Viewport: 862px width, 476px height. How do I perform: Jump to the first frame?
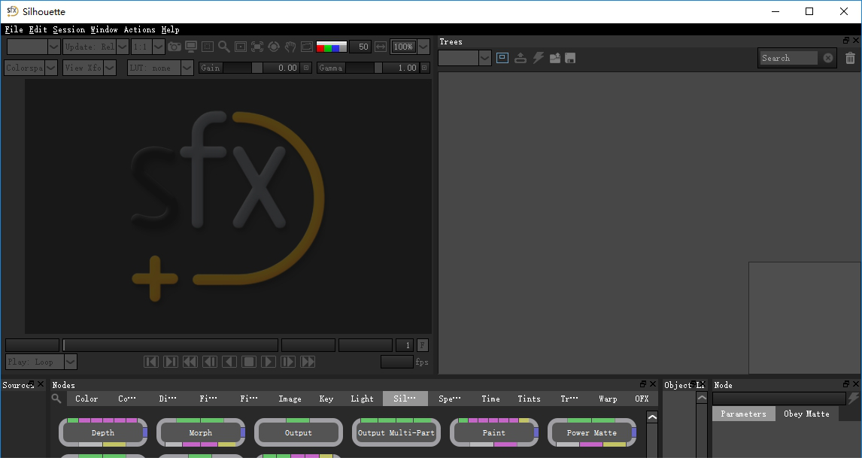point(151,362)
